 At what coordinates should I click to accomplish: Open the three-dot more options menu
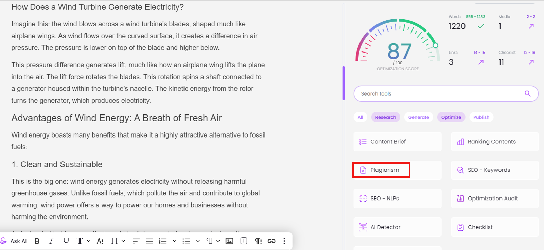(x=284, y=241)
